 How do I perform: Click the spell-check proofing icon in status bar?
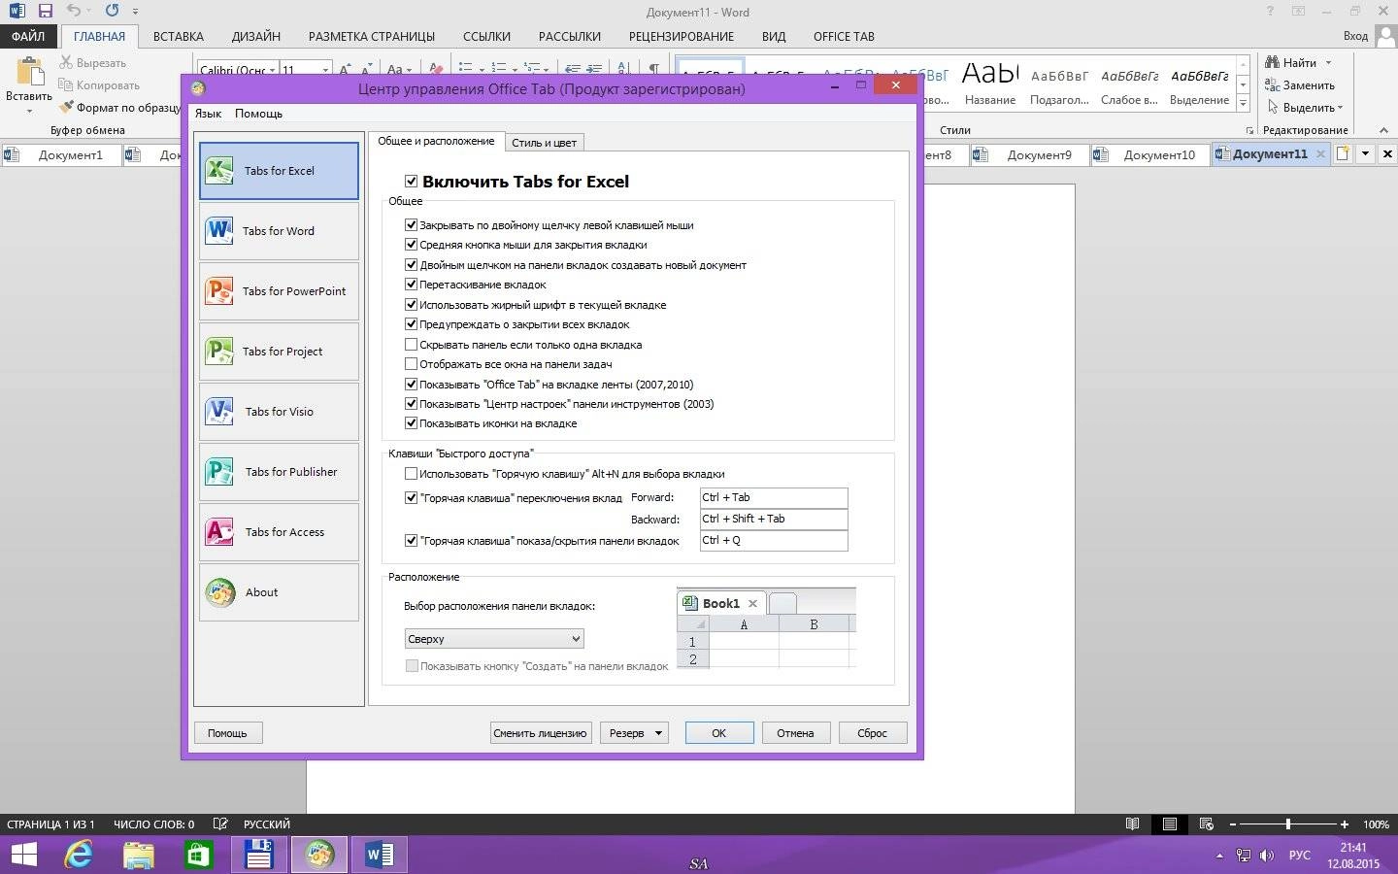pyautogui.click(x=220, y=824)
